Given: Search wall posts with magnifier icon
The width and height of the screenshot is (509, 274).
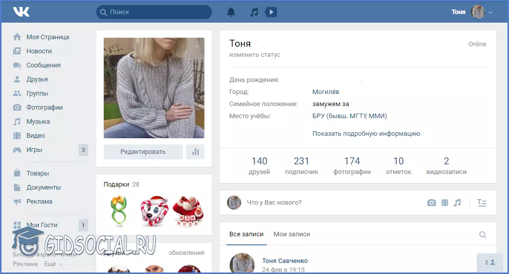Looking at the screenshot, I should [x=482, y=234].
